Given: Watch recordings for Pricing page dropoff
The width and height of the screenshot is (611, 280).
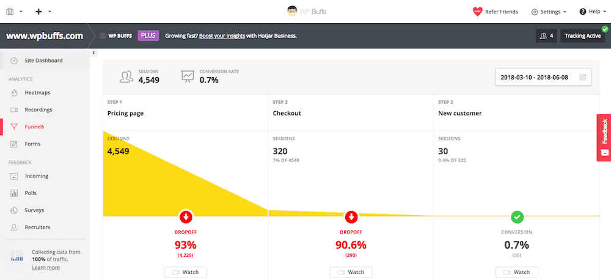Looking at the screenshot, I should tap(186, 272).
